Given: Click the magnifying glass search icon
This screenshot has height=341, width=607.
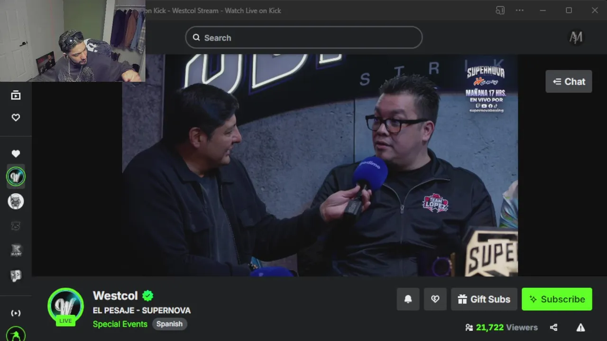Looking at the screenshot, I should click(196, 38).
